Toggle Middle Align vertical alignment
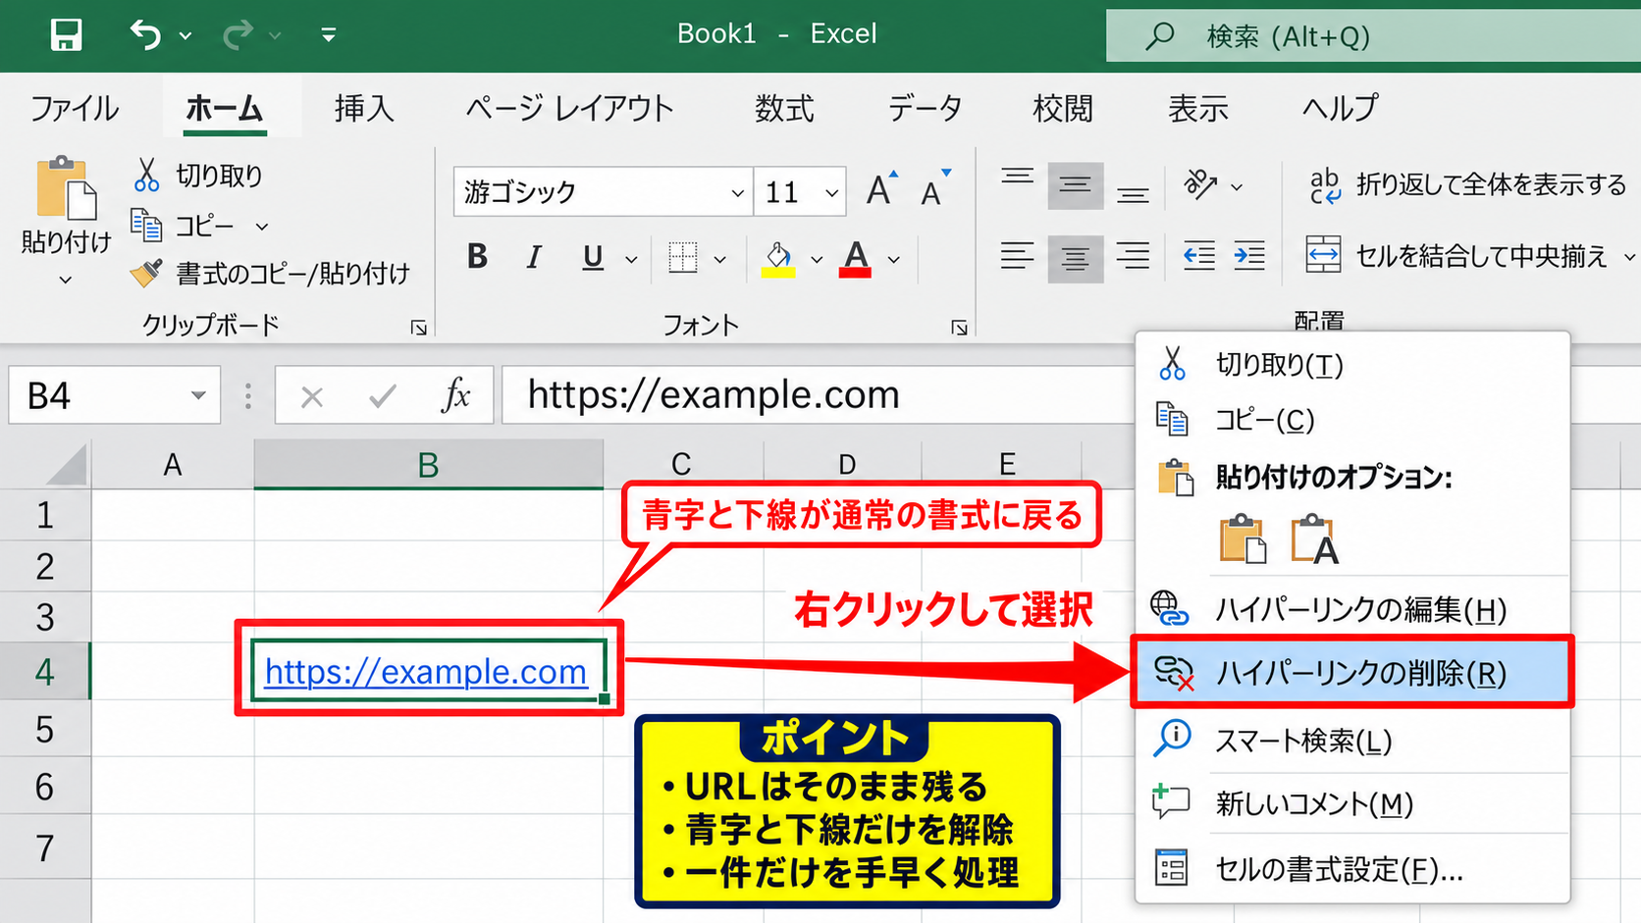Screen dimensions: 1641x923 1075,185
